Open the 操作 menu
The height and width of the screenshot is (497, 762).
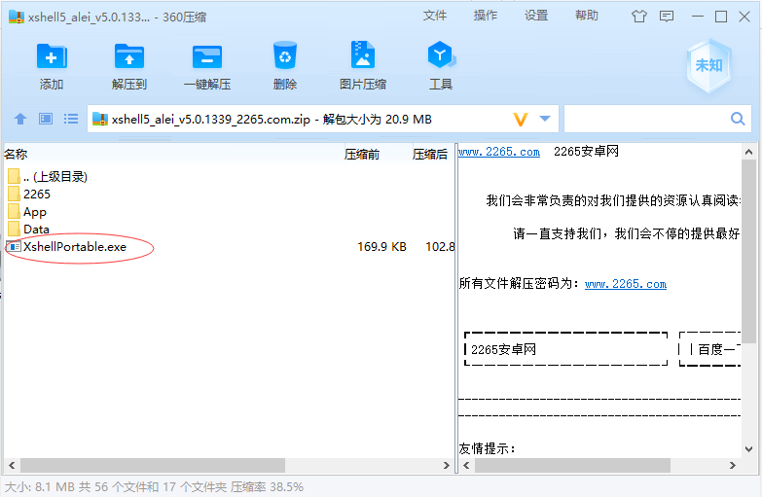point(485,16)
